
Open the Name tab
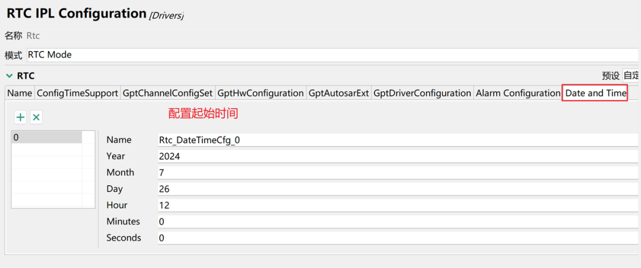pyautogui.click(x=20, y=93)
